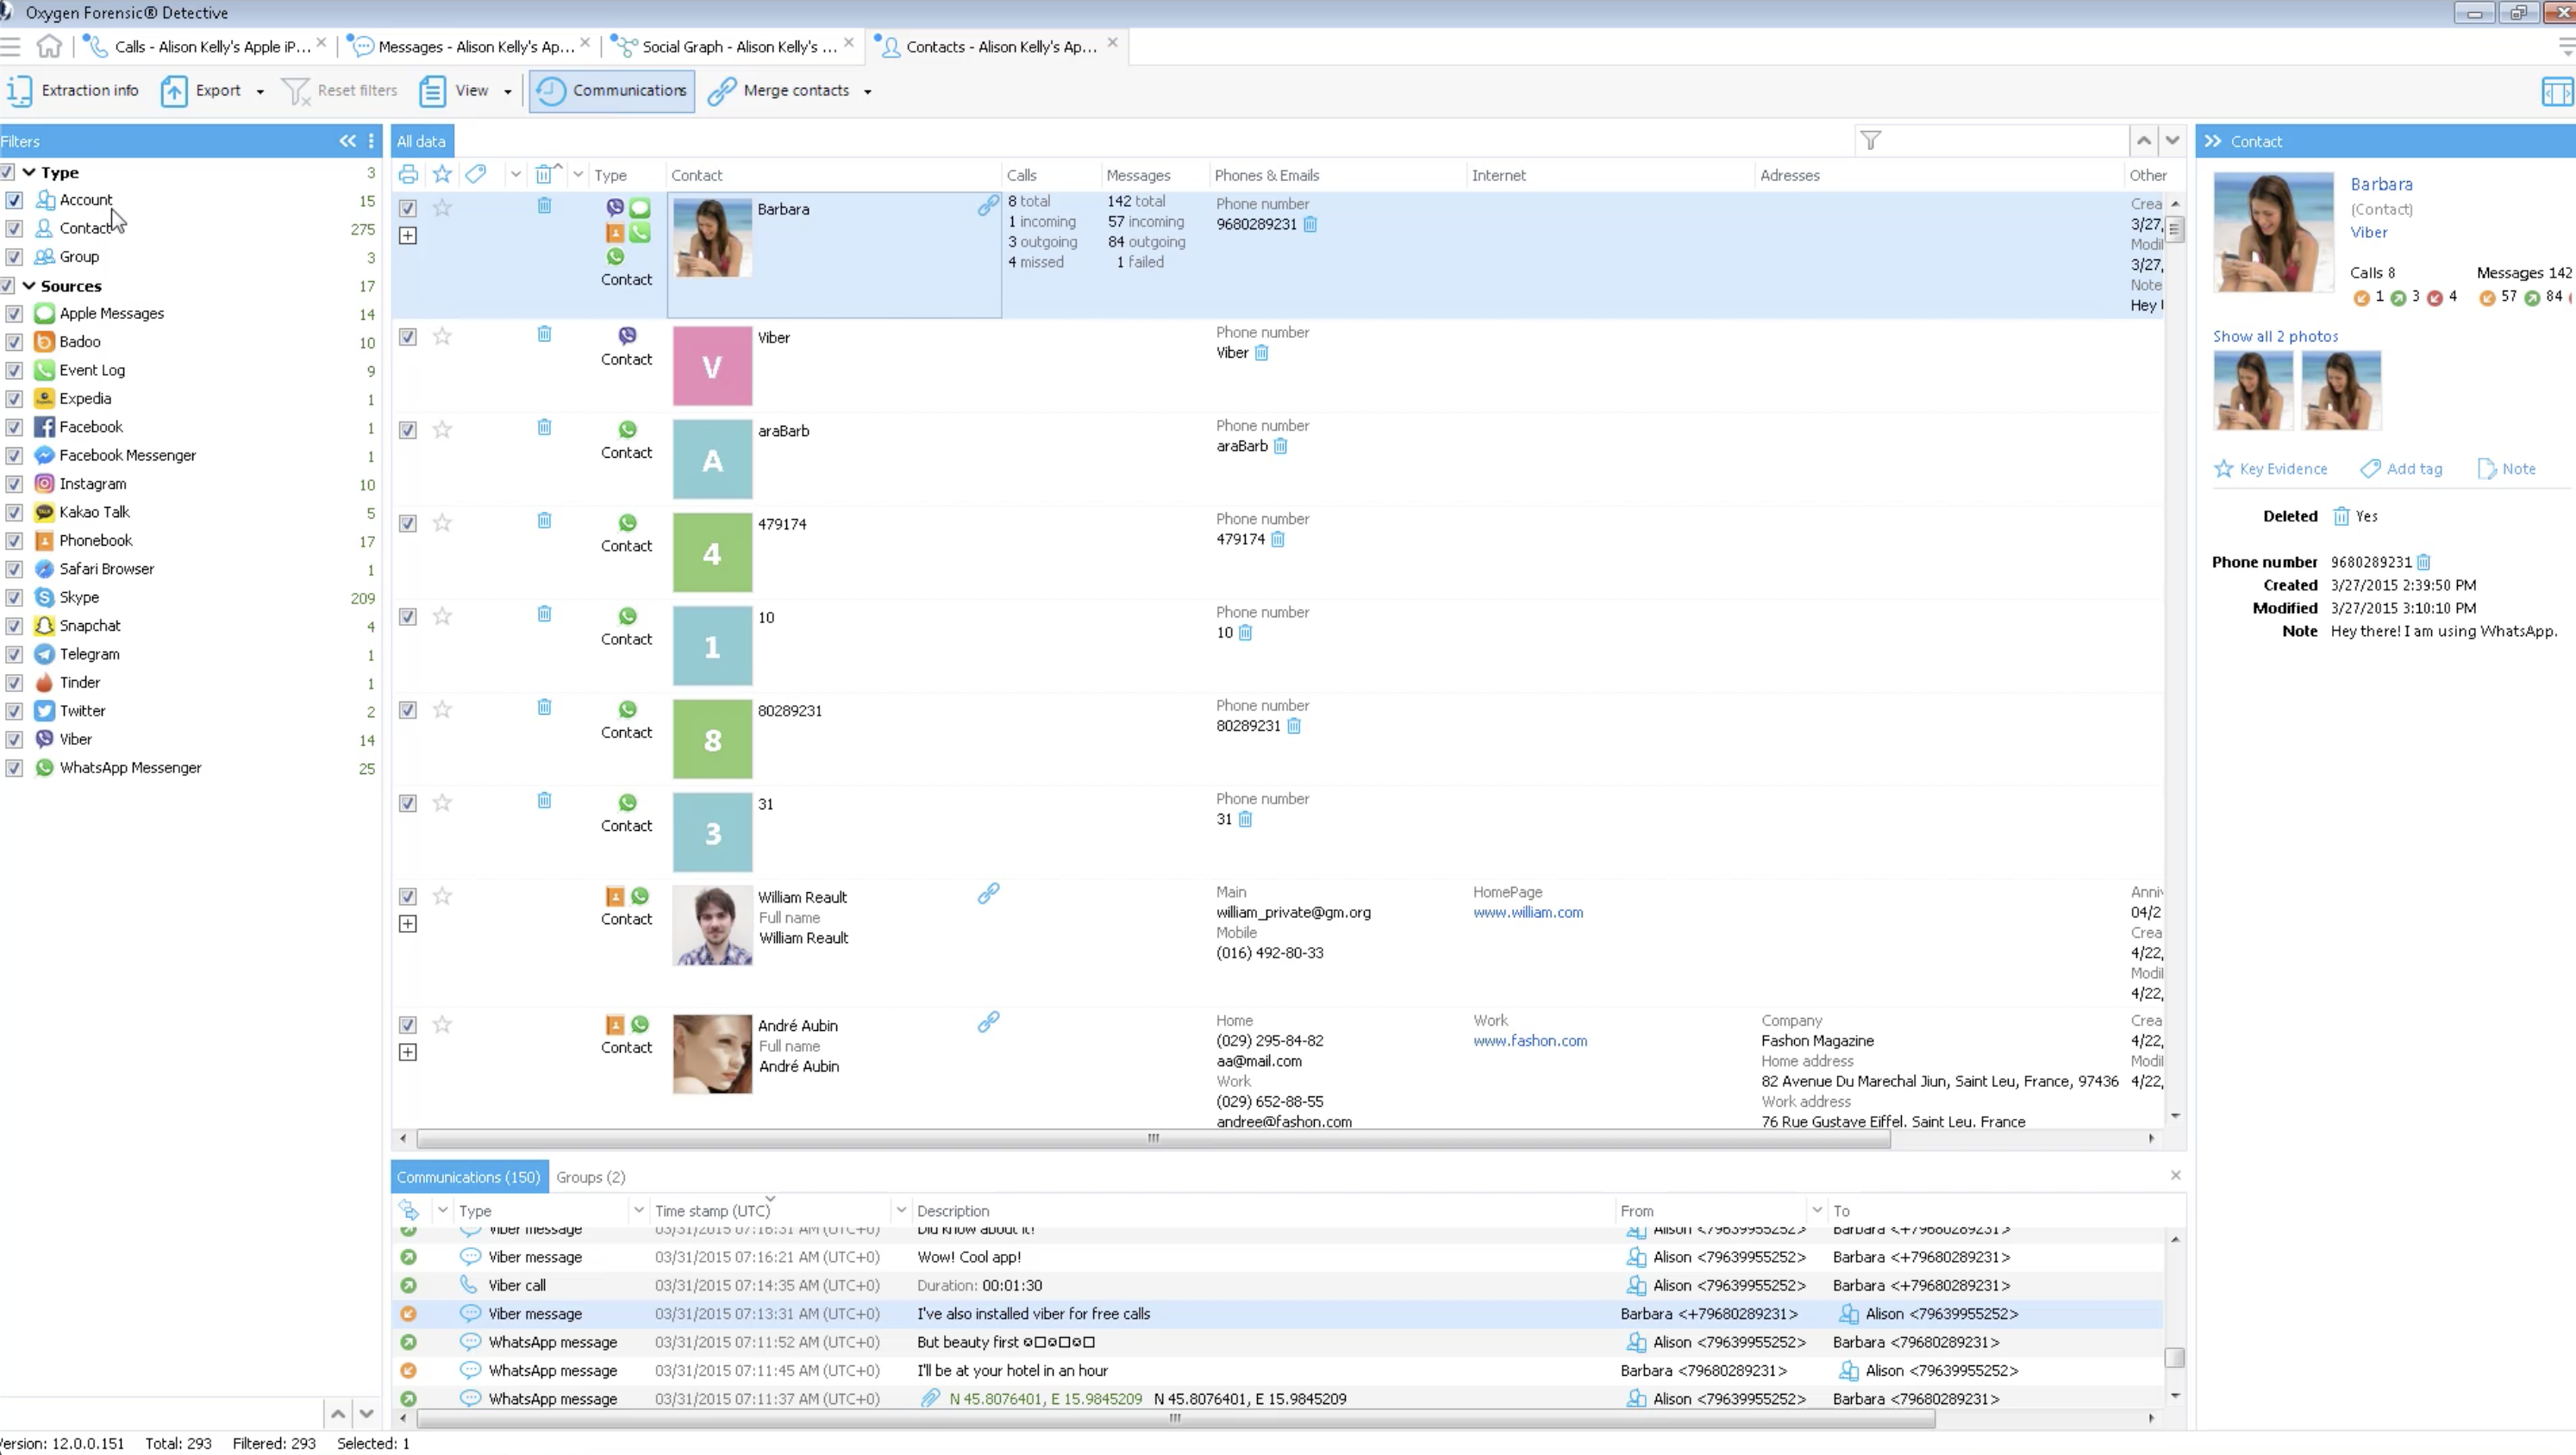Open the Type column filter dropdown in Communications
Viewport: 2576px width, 1455px height.
tap(638, 1211)
